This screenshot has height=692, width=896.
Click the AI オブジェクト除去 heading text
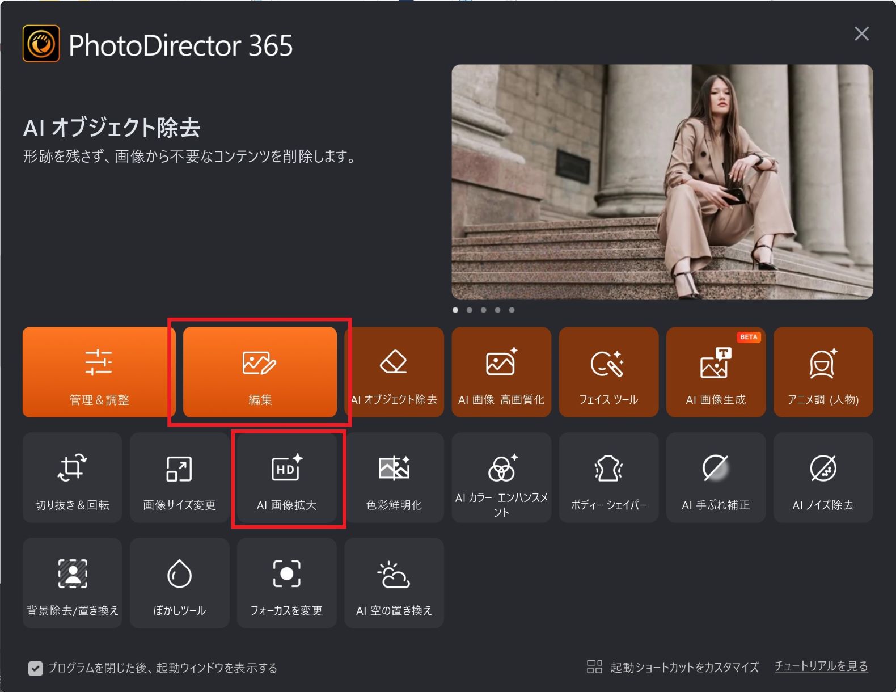pyautogui.click(x=112, y=128)
